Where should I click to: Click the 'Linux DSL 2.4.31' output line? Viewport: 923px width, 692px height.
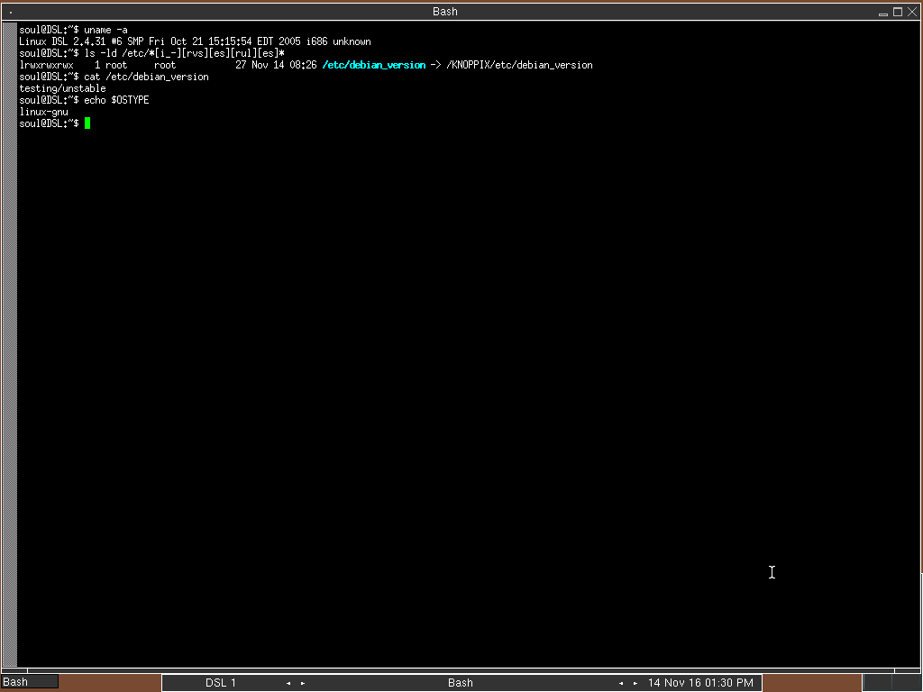click(x=195, y=41)
